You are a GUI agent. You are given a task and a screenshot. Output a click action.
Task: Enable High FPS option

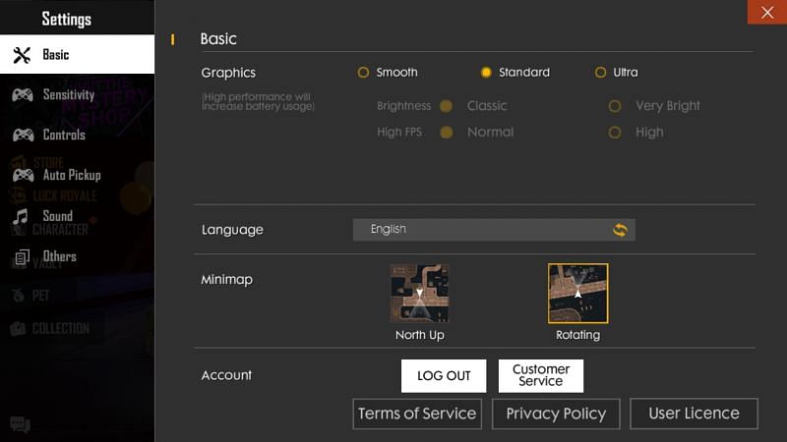(615, 133)
